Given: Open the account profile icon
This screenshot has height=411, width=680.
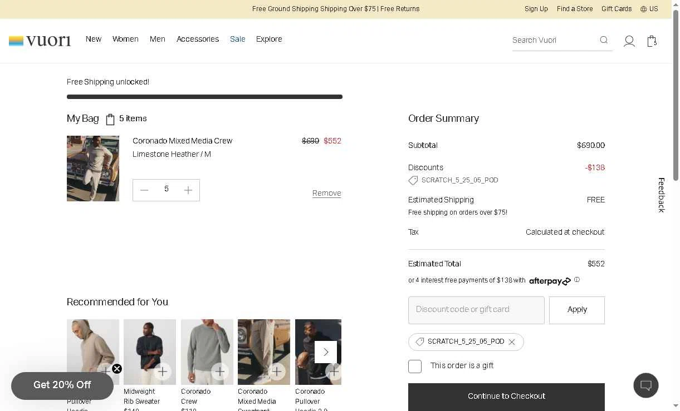Looking at the screenshot, I should pyautogui.click(x=629, y=41).
